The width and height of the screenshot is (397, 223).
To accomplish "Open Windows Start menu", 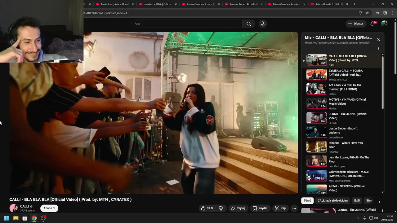I will (7, 218).
